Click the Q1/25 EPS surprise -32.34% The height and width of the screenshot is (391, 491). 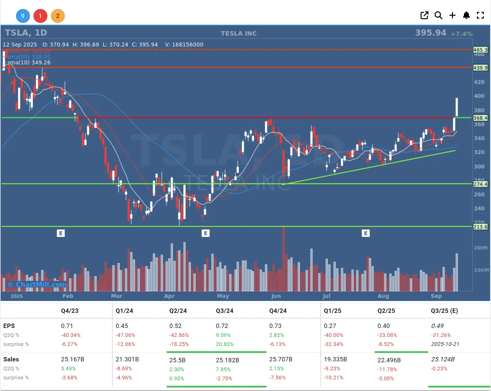coord(334,344)
